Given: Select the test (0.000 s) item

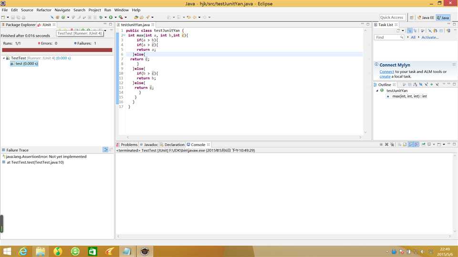Looking at the screenshot, I should pyautogui.click(x=24, y=63).
